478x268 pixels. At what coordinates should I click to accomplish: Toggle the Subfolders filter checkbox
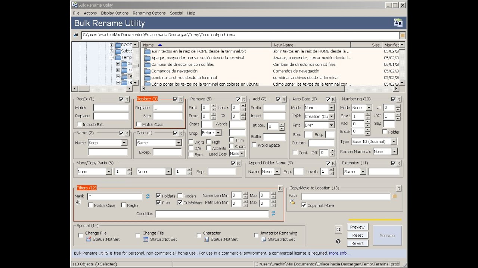tap(180, 203)
